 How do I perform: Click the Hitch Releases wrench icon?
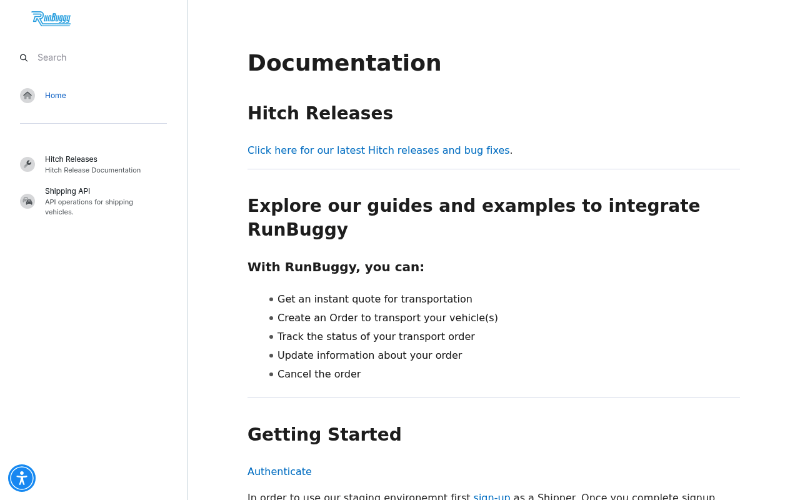(27, 164)
